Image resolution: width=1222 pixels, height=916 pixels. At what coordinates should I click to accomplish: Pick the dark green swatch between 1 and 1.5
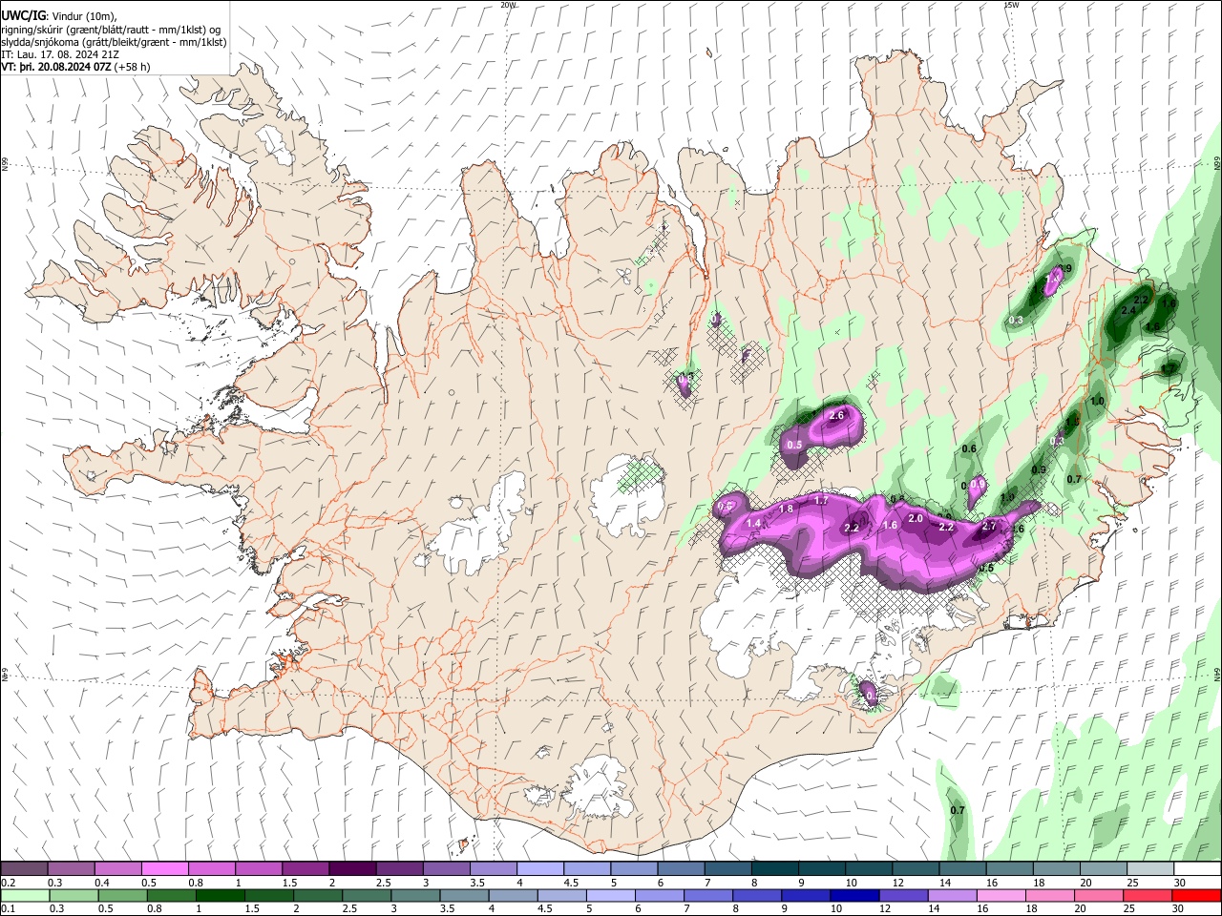(220, 895)
